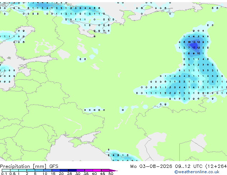Screen dimensions: 227x175
Task: Click the 1–2 mm legend color swatch
Action: [x=23, y=170]
